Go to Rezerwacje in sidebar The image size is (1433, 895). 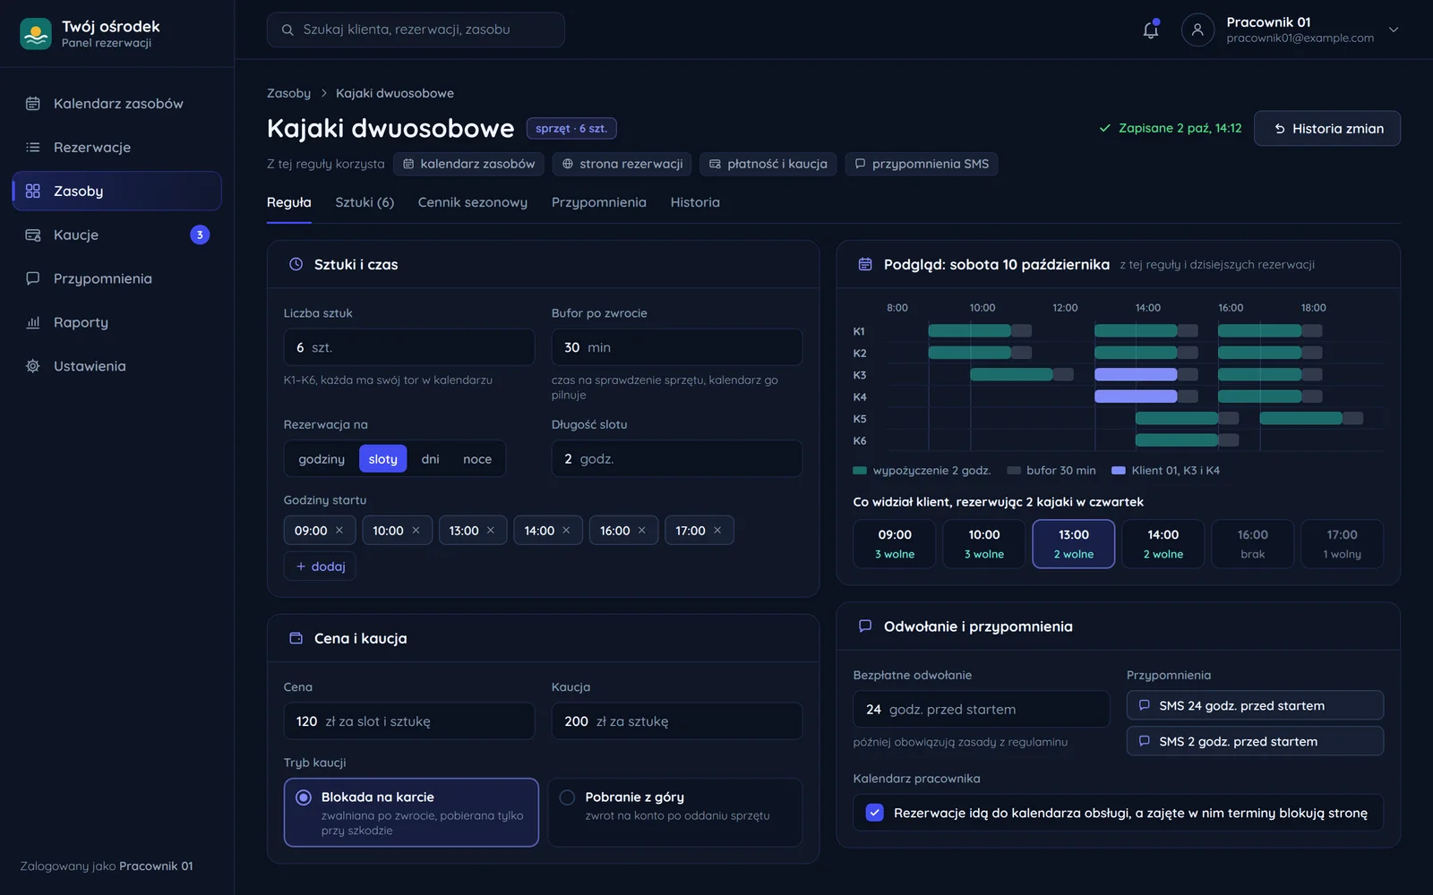116,148
